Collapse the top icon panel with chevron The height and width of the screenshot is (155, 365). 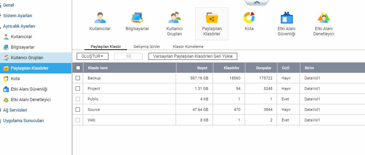257,2
